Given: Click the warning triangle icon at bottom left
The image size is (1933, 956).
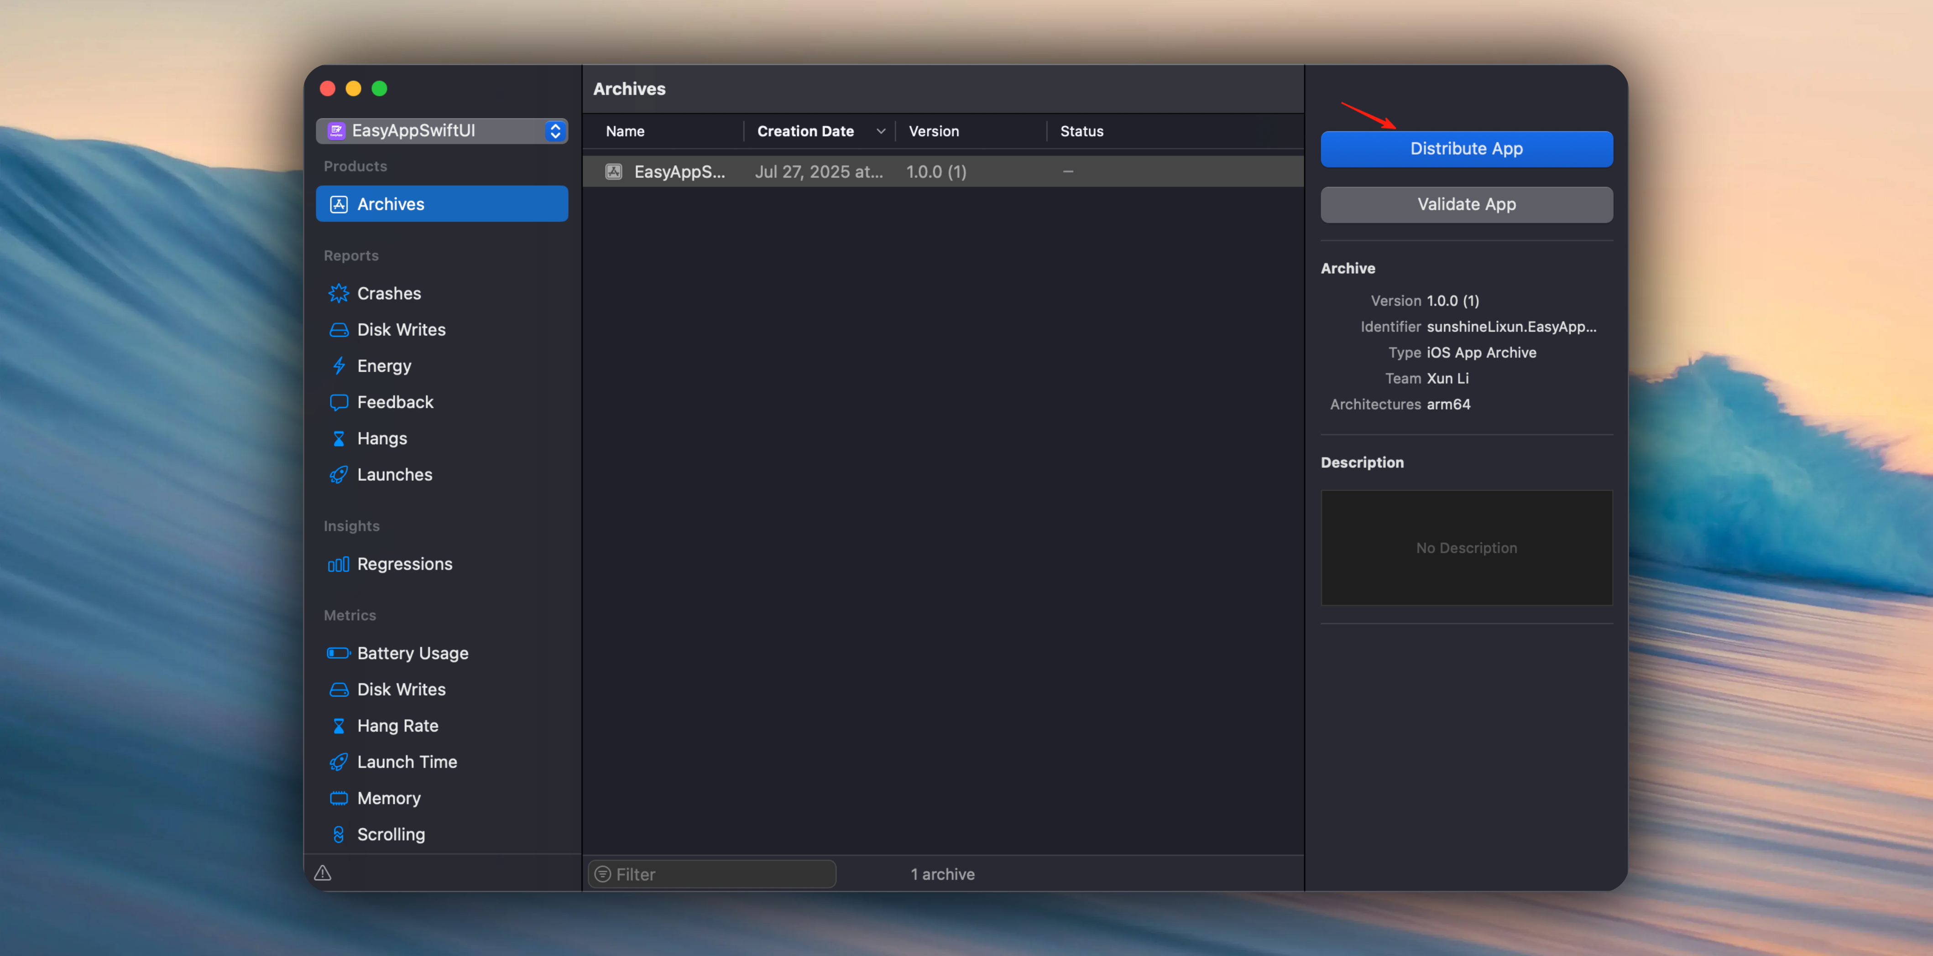Looking at the screenshot, I should [323, 873].
